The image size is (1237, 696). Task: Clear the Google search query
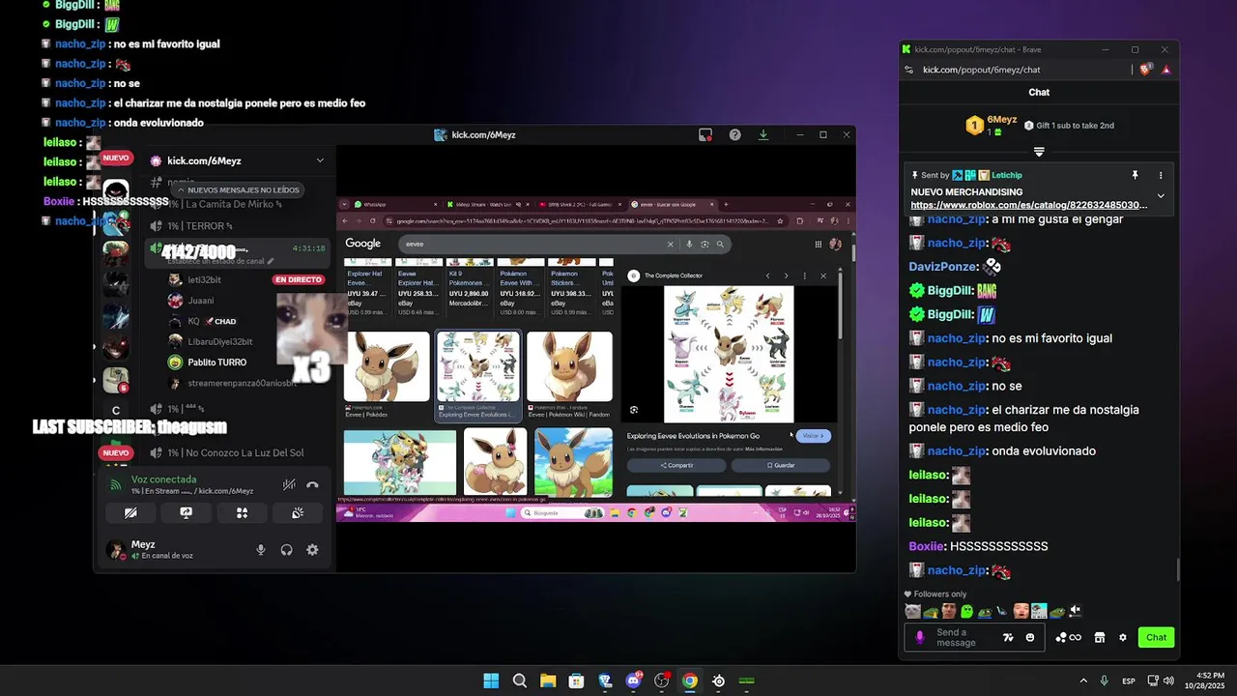(671, 244)
